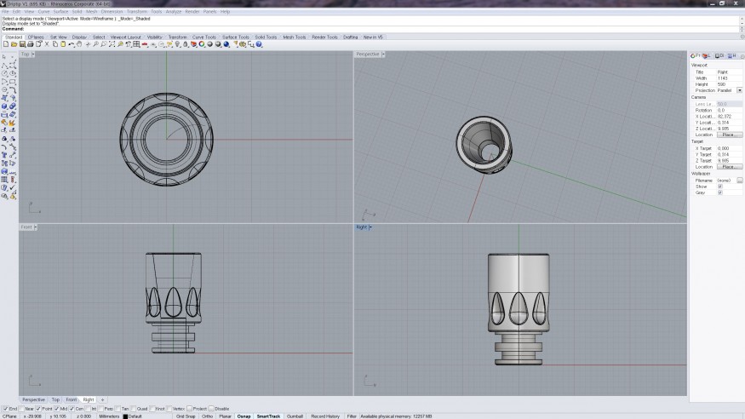Toggle Osnap in status bar
The width and height of the screenshot is (745, 419).
[244, 416]
